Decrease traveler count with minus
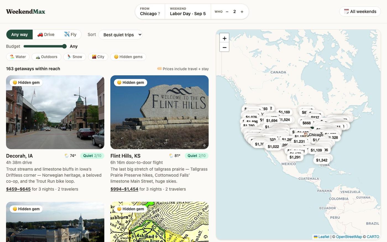 pyautogui.click(x=227, y=12)
